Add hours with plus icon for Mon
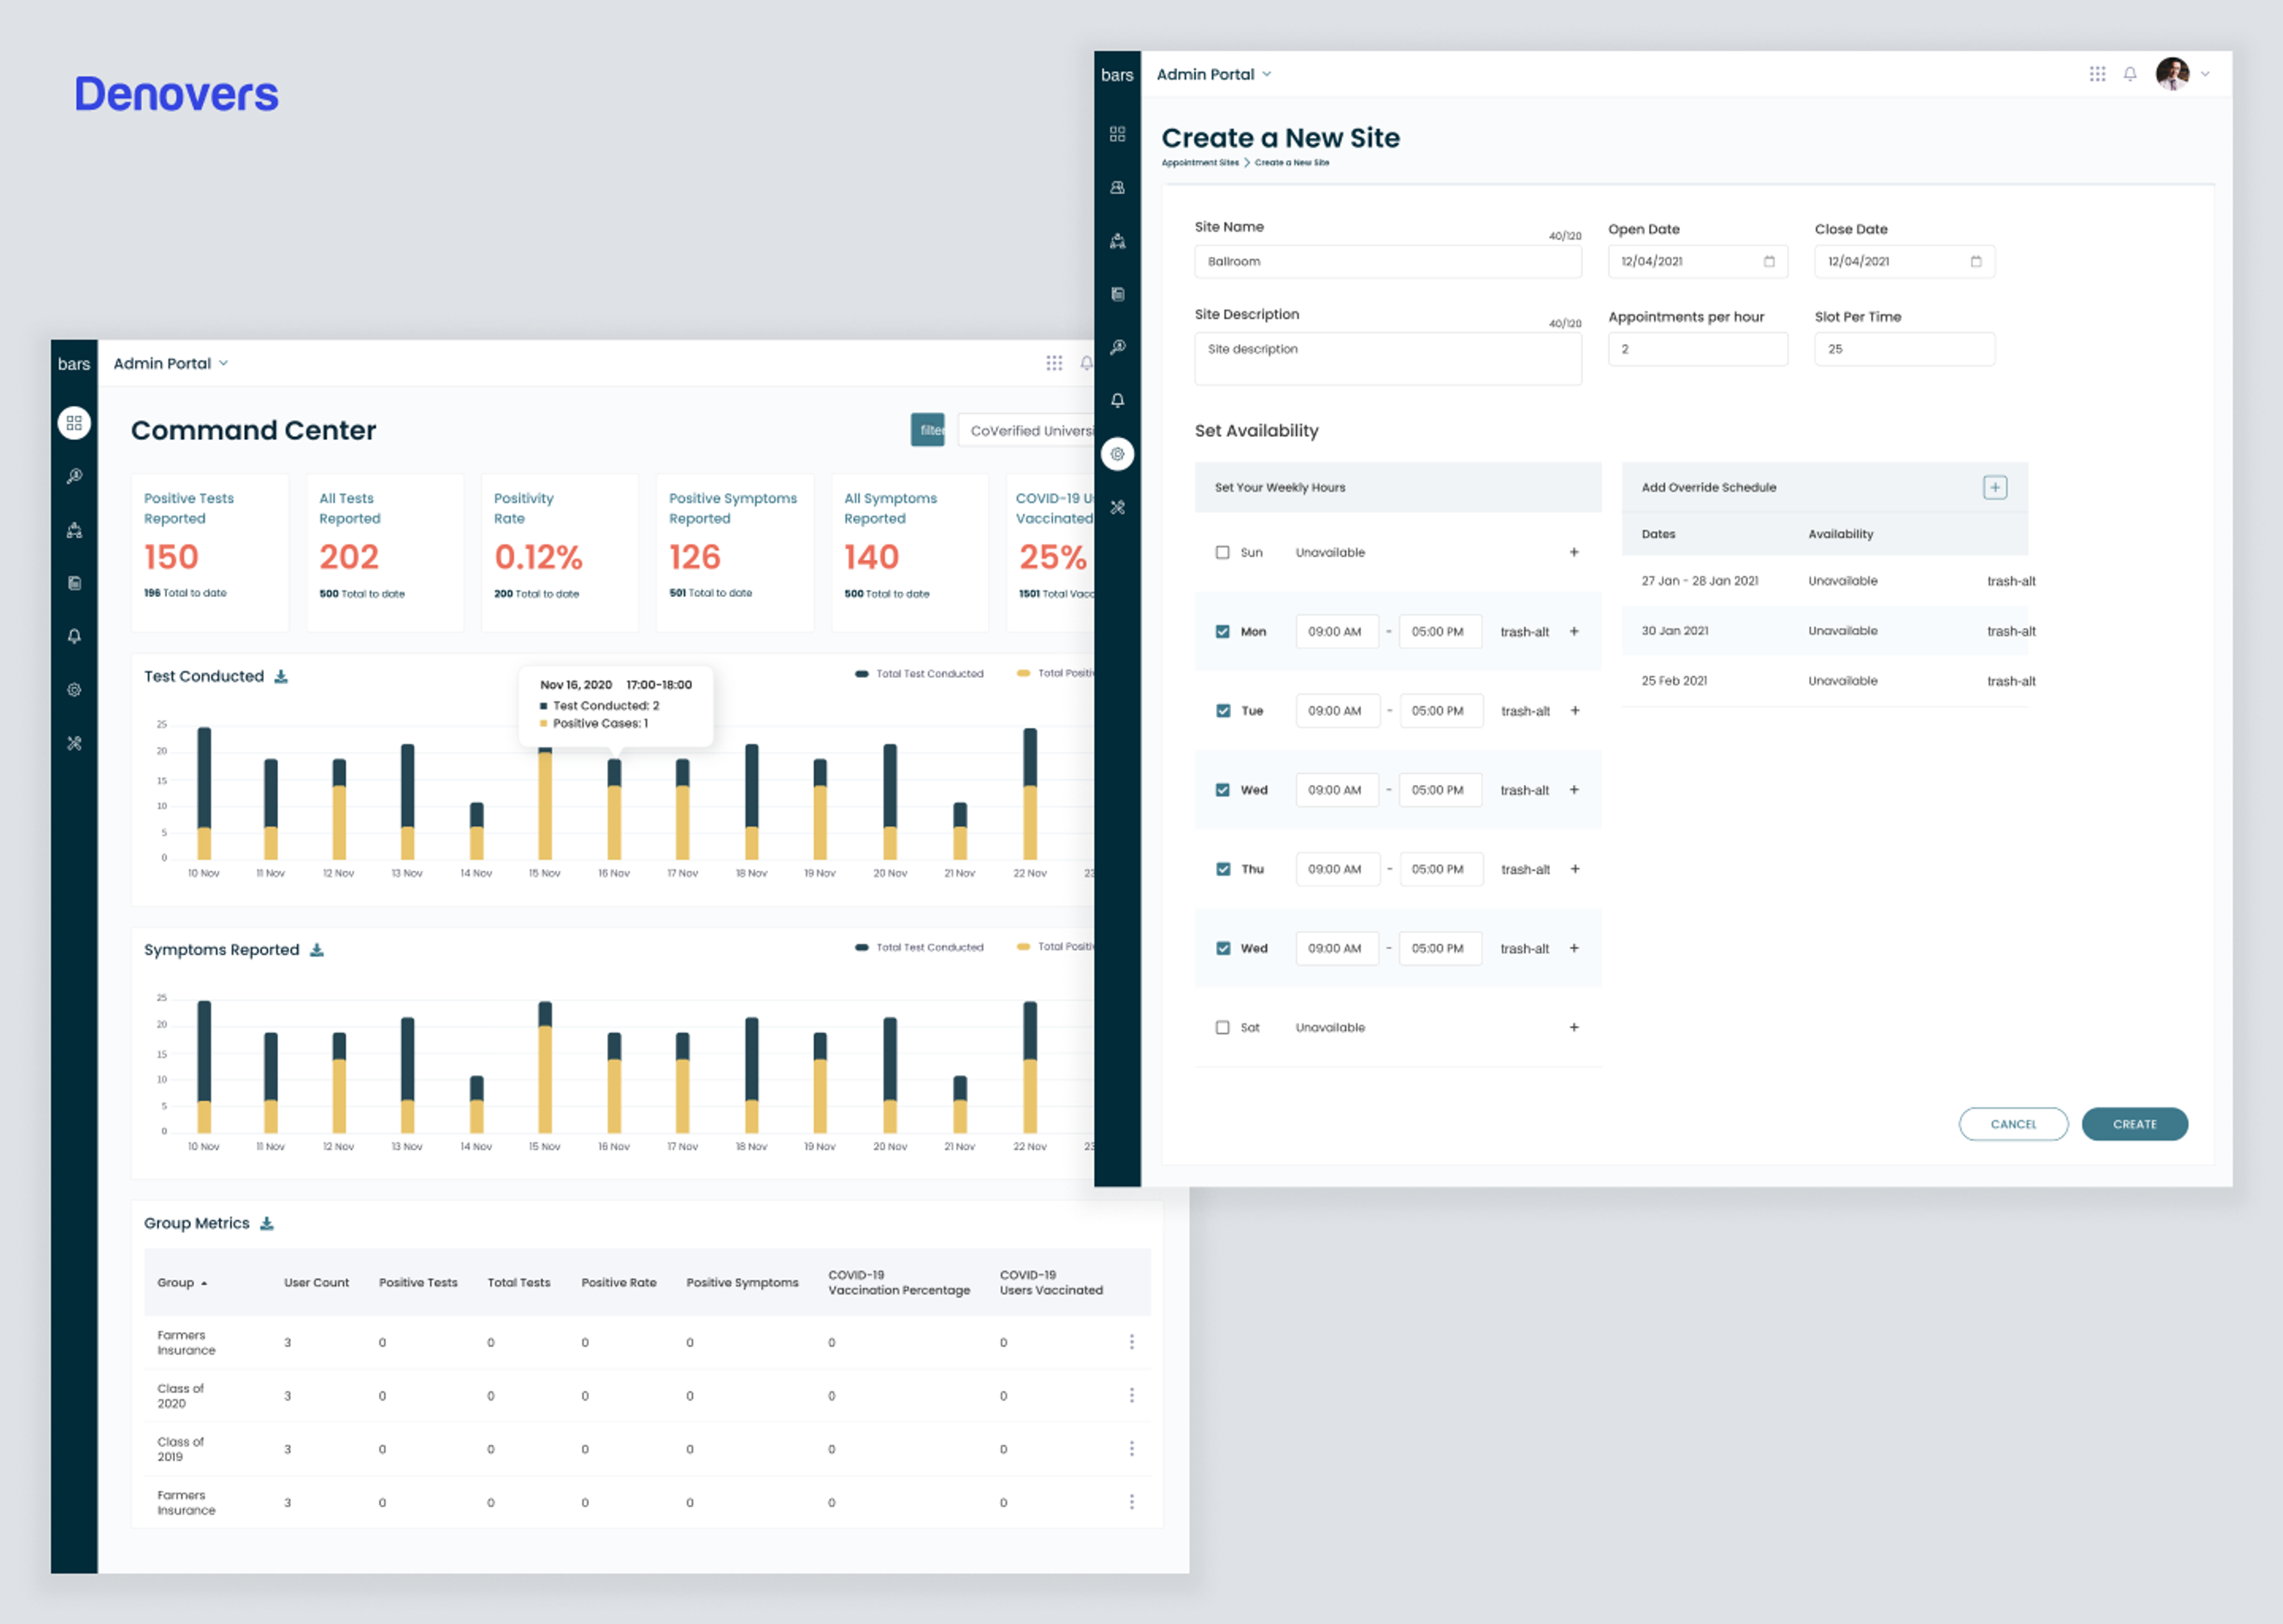This screenshot has width=2283, height=1624. click(1573, 631)
